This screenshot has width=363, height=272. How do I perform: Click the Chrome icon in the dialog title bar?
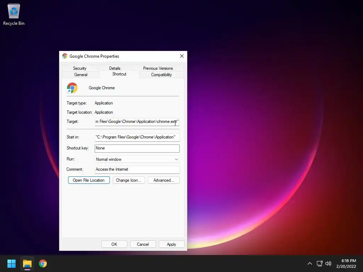pyautogui.click(x=65, y=56)
